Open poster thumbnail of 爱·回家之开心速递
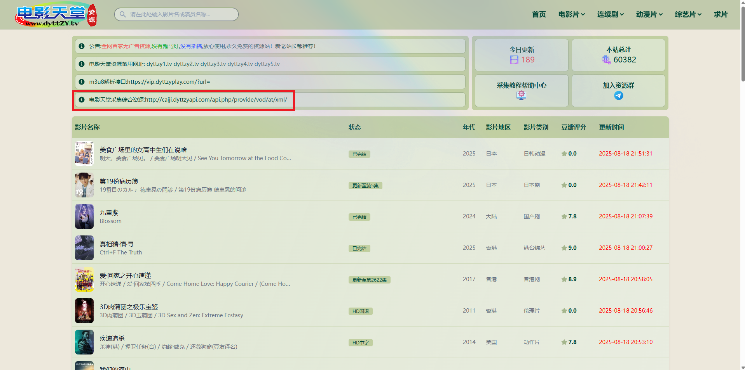Viewport: 745px width, 370px height. tap(84, 279)
